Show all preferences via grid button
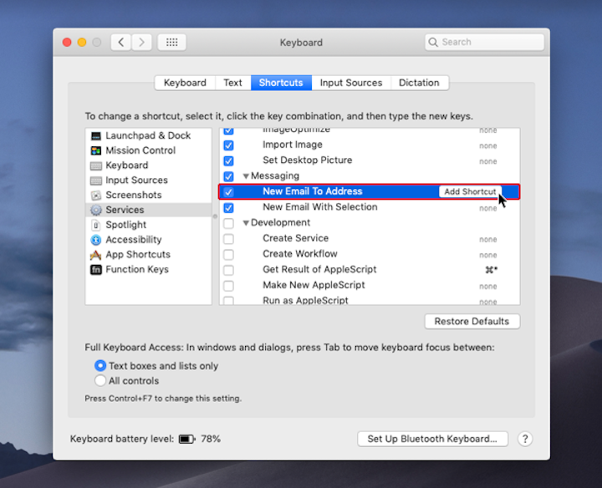Screen dimensions: 602x488 [x=171, y=43]
